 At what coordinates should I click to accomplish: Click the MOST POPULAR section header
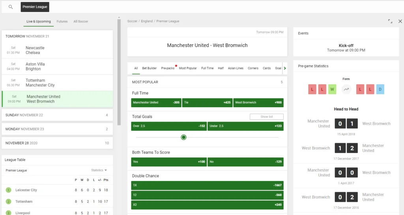pyautogui.click(x=207, y=82)
